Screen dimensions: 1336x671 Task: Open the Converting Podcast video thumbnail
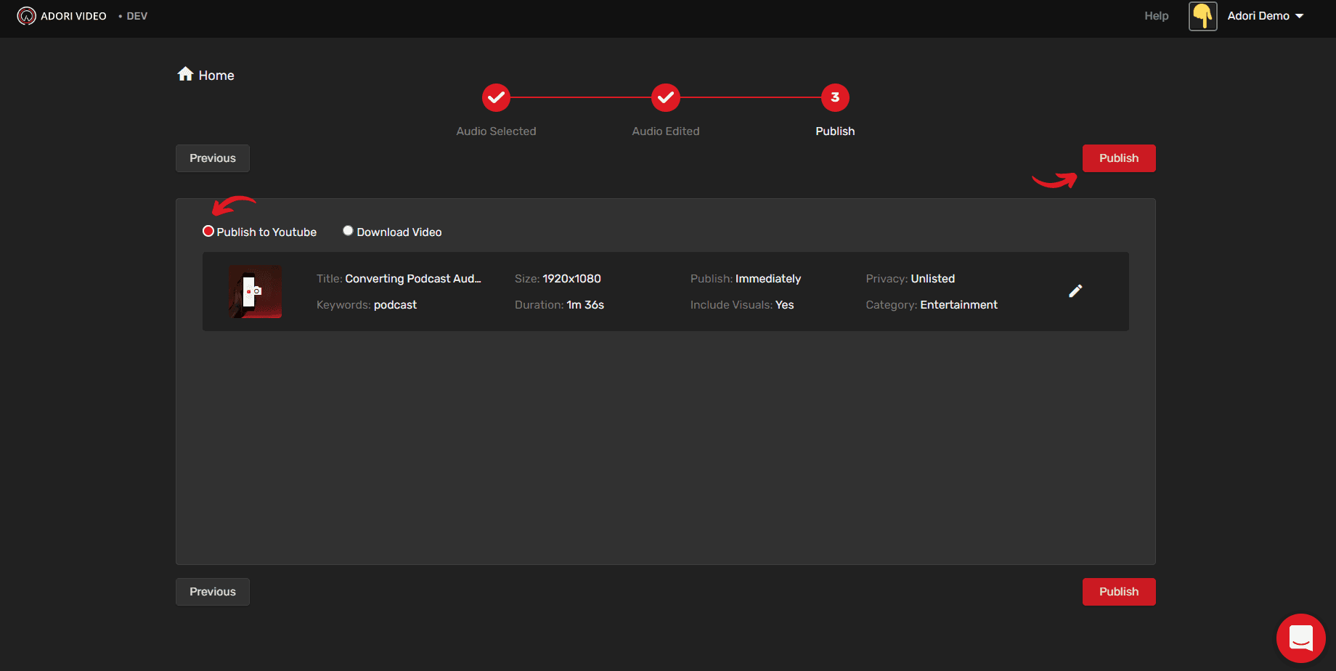pos(255,291)
